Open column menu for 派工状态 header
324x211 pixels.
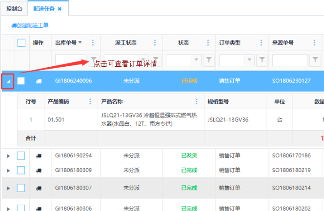pos(155,43)
